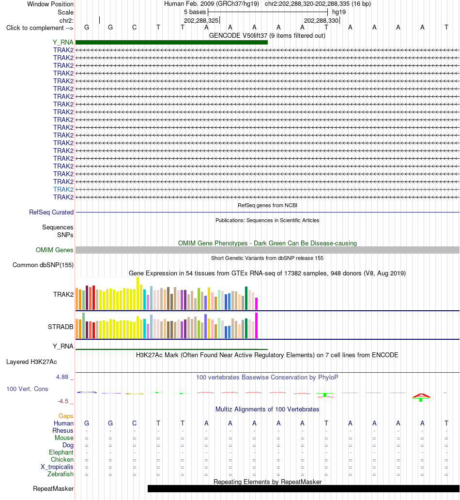The image size is (460, 500).
Task: Click the Human species label
Action: [63, 424]
